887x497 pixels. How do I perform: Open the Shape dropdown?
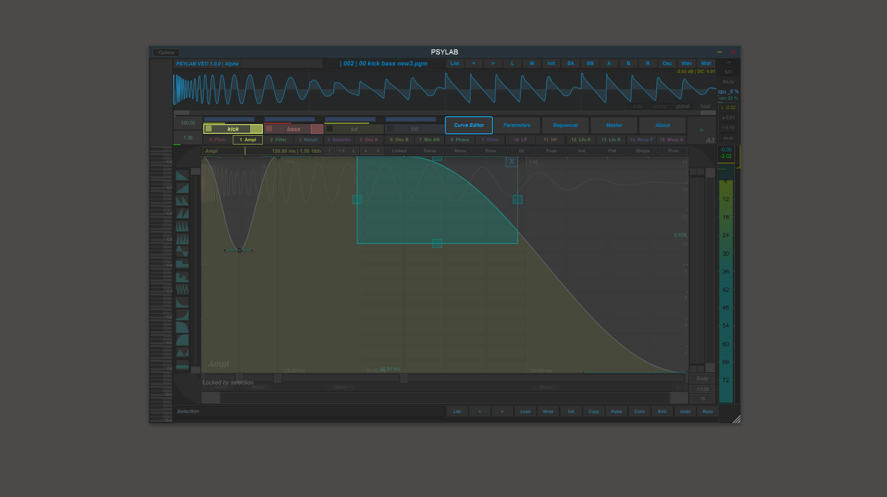coord(643,151)
